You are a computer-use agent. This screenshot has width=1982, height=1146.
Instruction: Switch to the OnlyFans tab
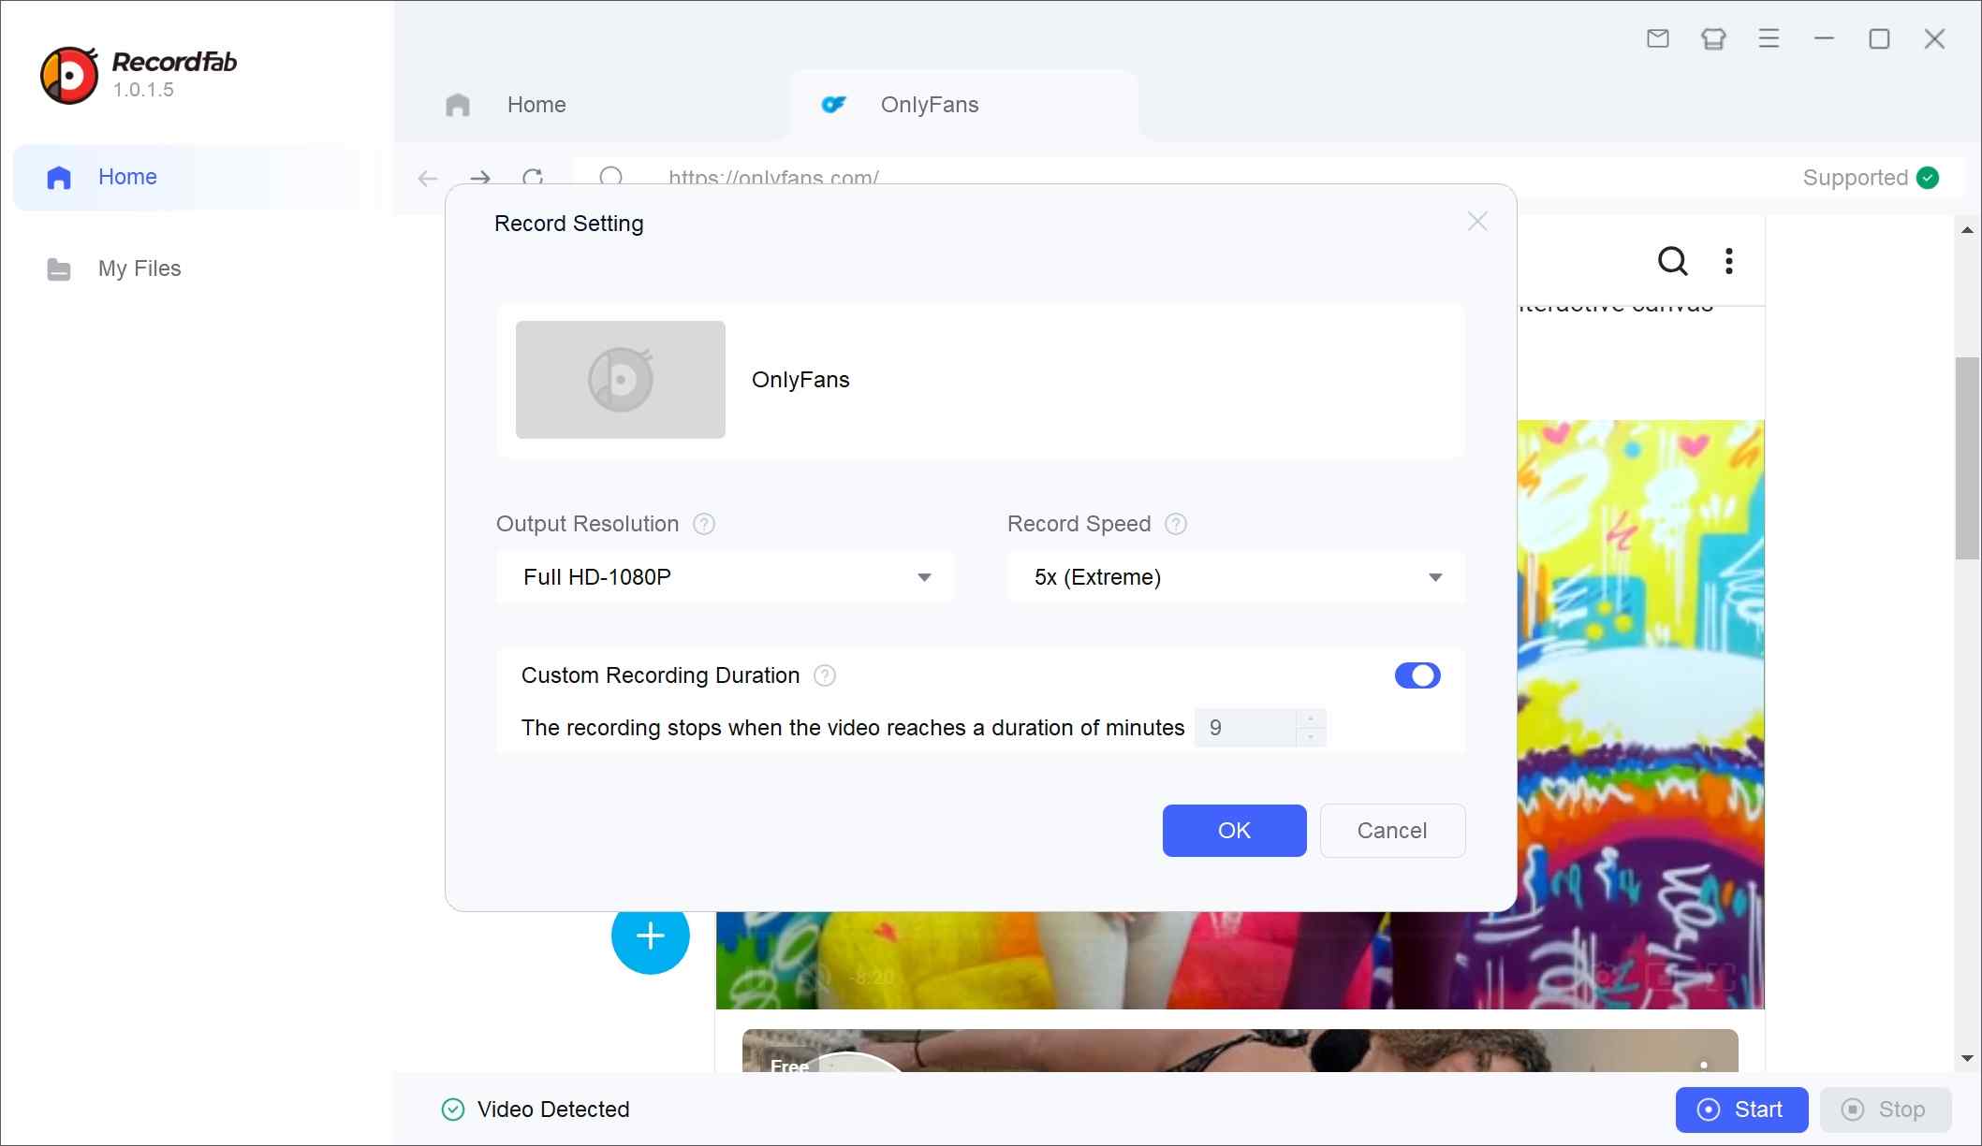tap(929, 105)
